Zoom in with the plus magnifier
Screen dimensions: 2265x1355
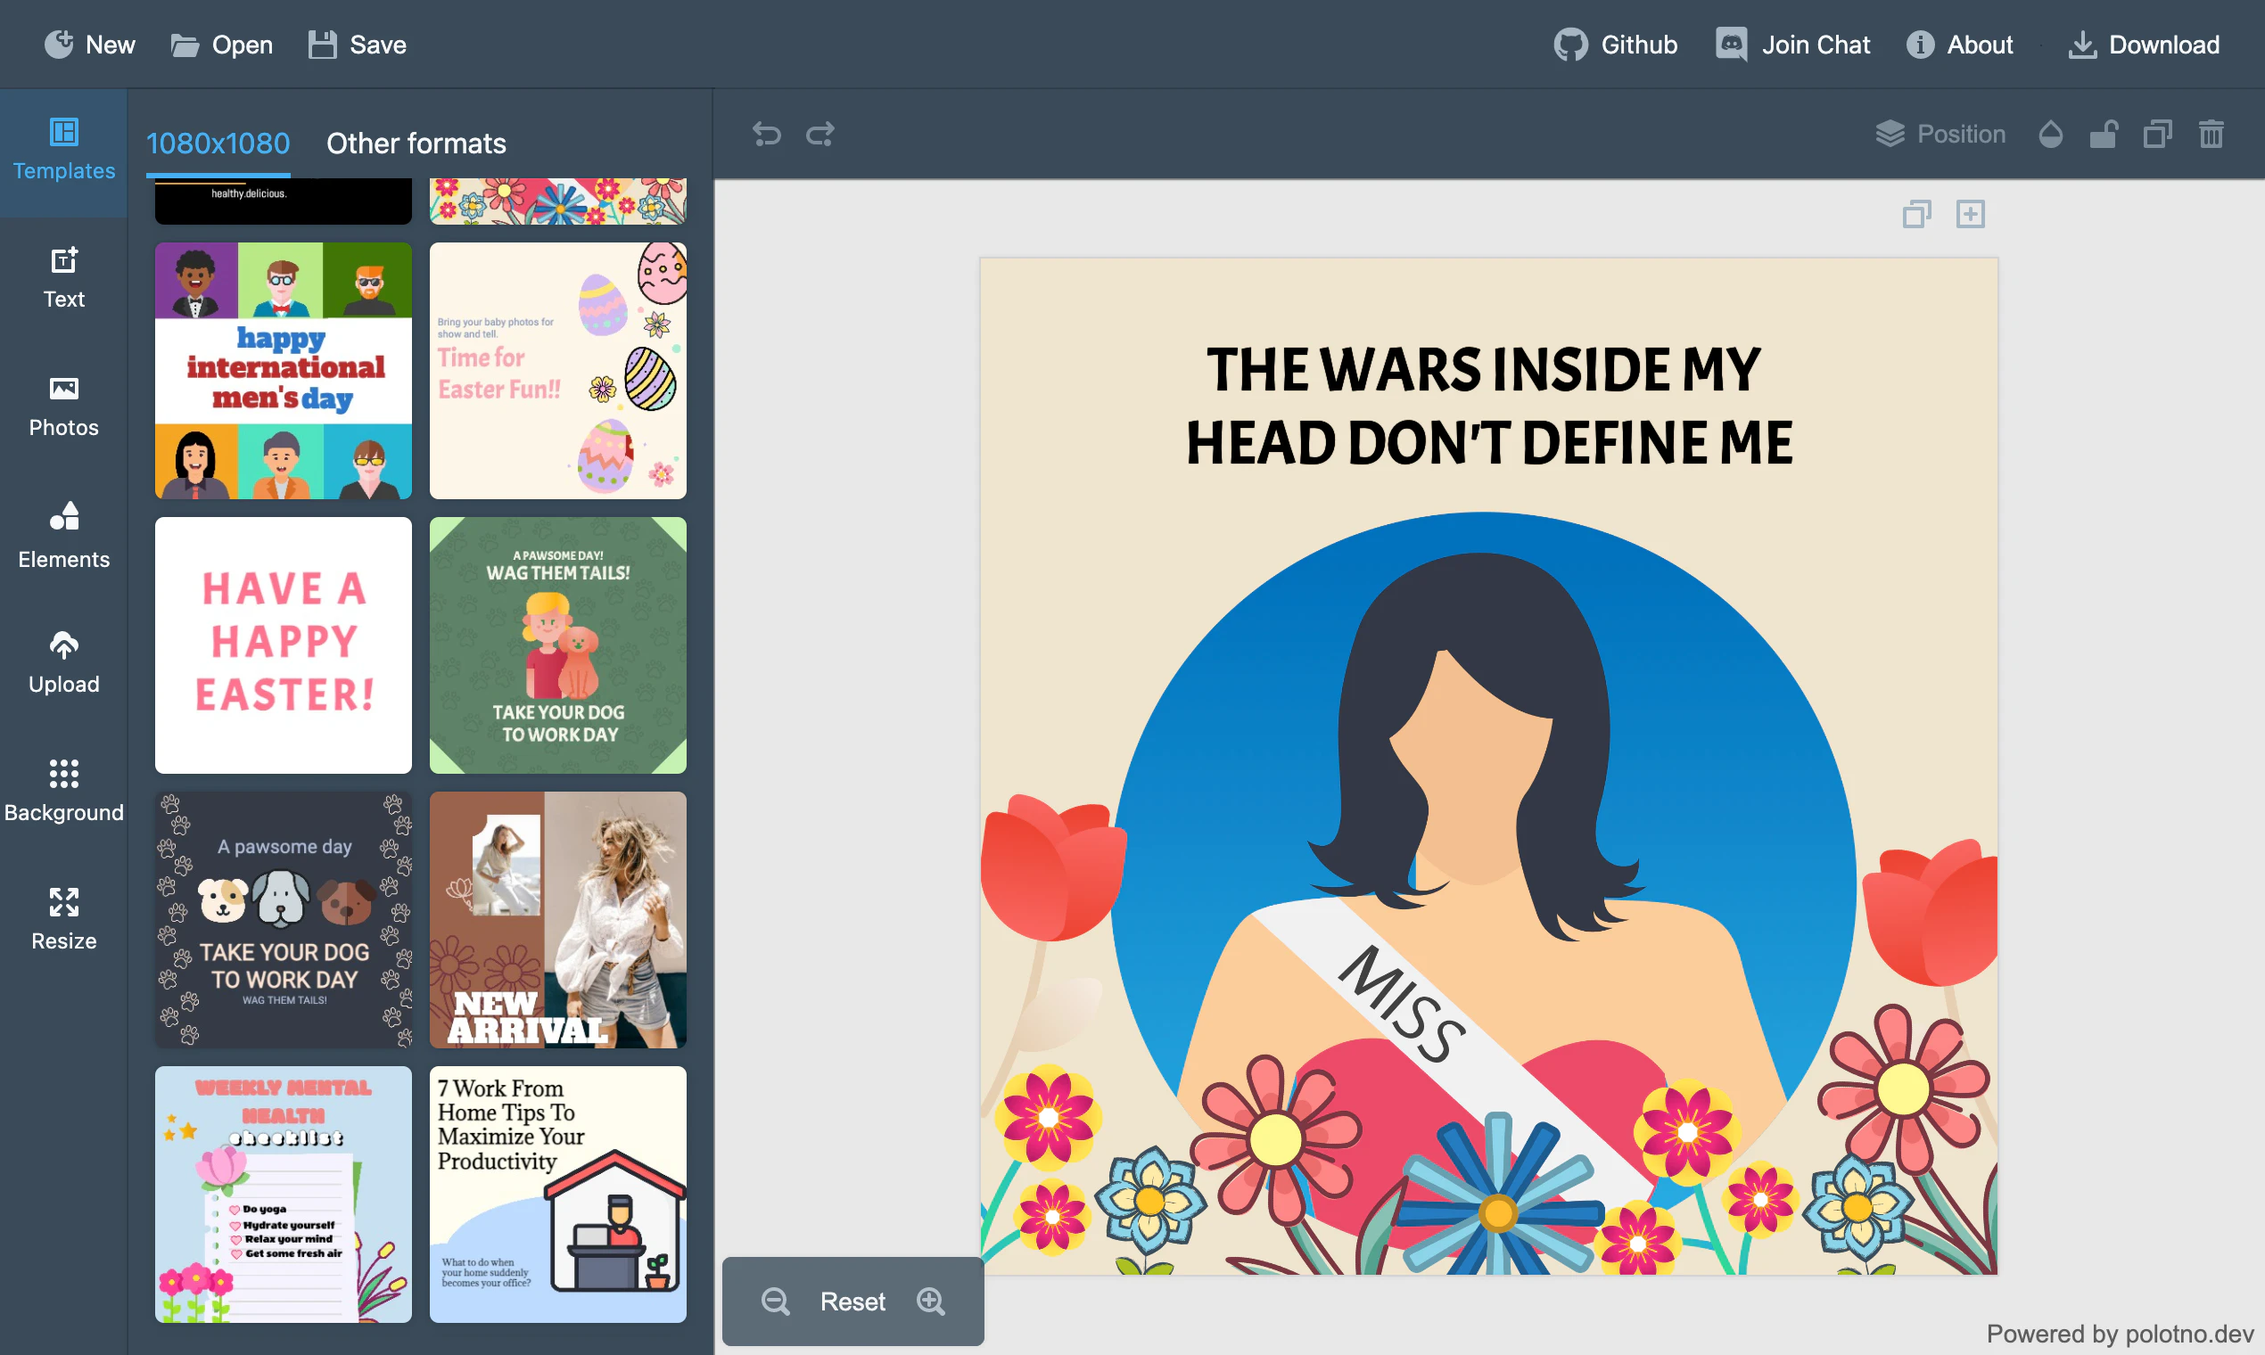[x=931, y=1302]
